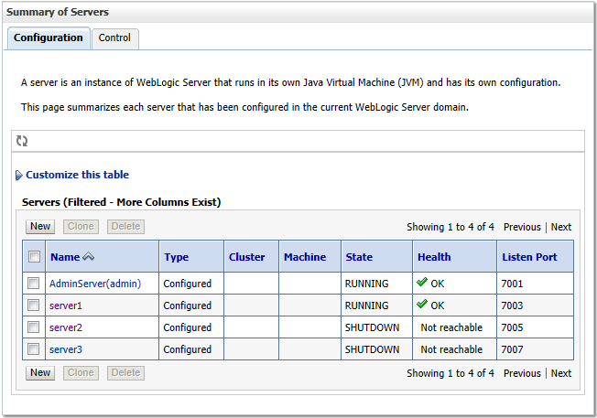Click RUNNING state in server1 row

366,305
